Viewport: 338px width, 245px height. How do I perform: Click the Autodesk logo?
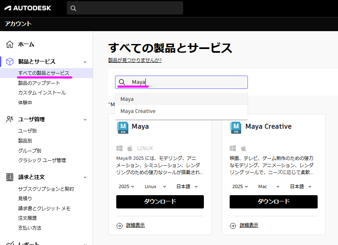click(28, 8)
